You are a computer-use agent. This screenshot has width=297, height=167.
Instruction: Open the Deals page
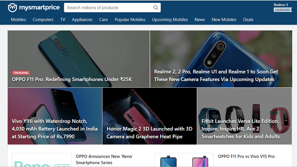click(x=248, y=20)
